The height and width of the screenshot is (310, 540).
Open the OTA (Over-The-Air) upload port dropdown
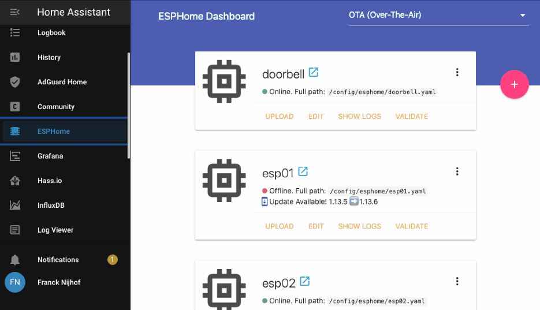438,16
